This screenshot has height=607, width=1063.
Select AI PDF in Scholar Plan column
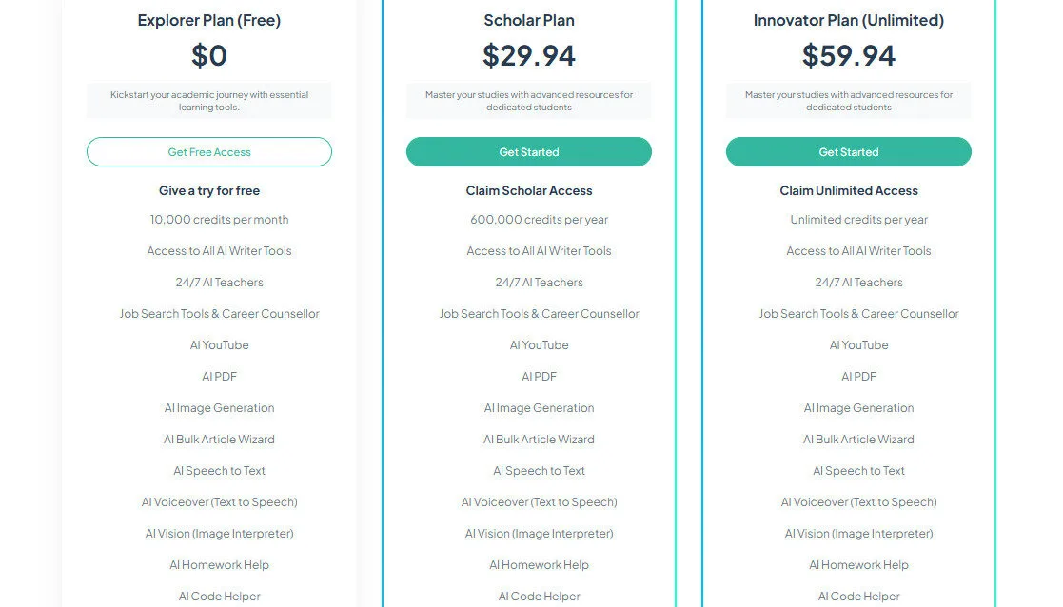539,376
